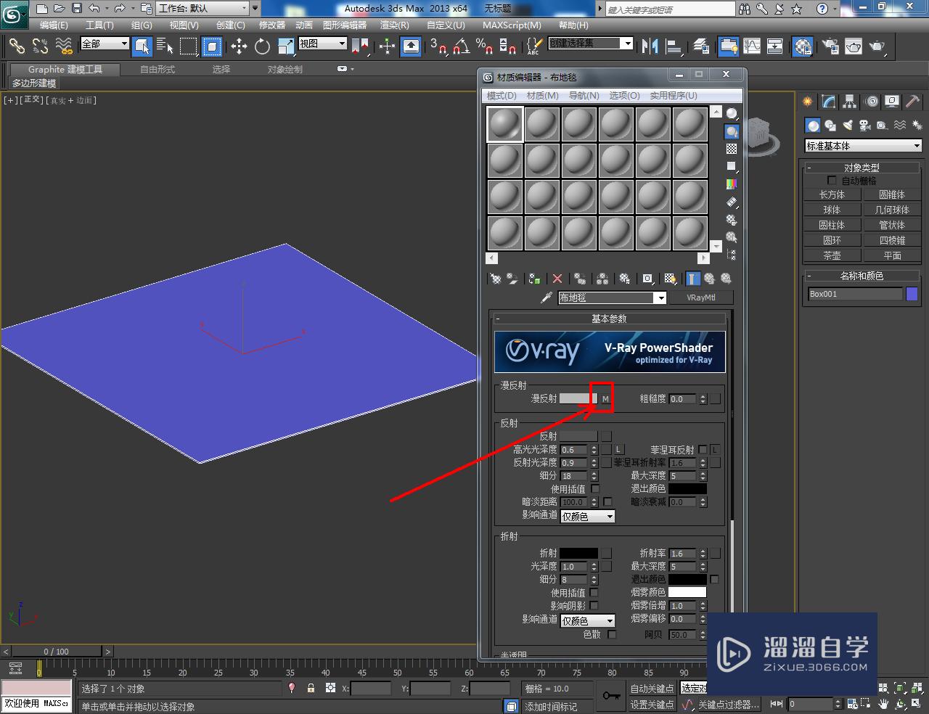This screenshot has height=714, width=929.
Task: Switch to the 自由形式 ribbon tab
Action: [157, 69]
